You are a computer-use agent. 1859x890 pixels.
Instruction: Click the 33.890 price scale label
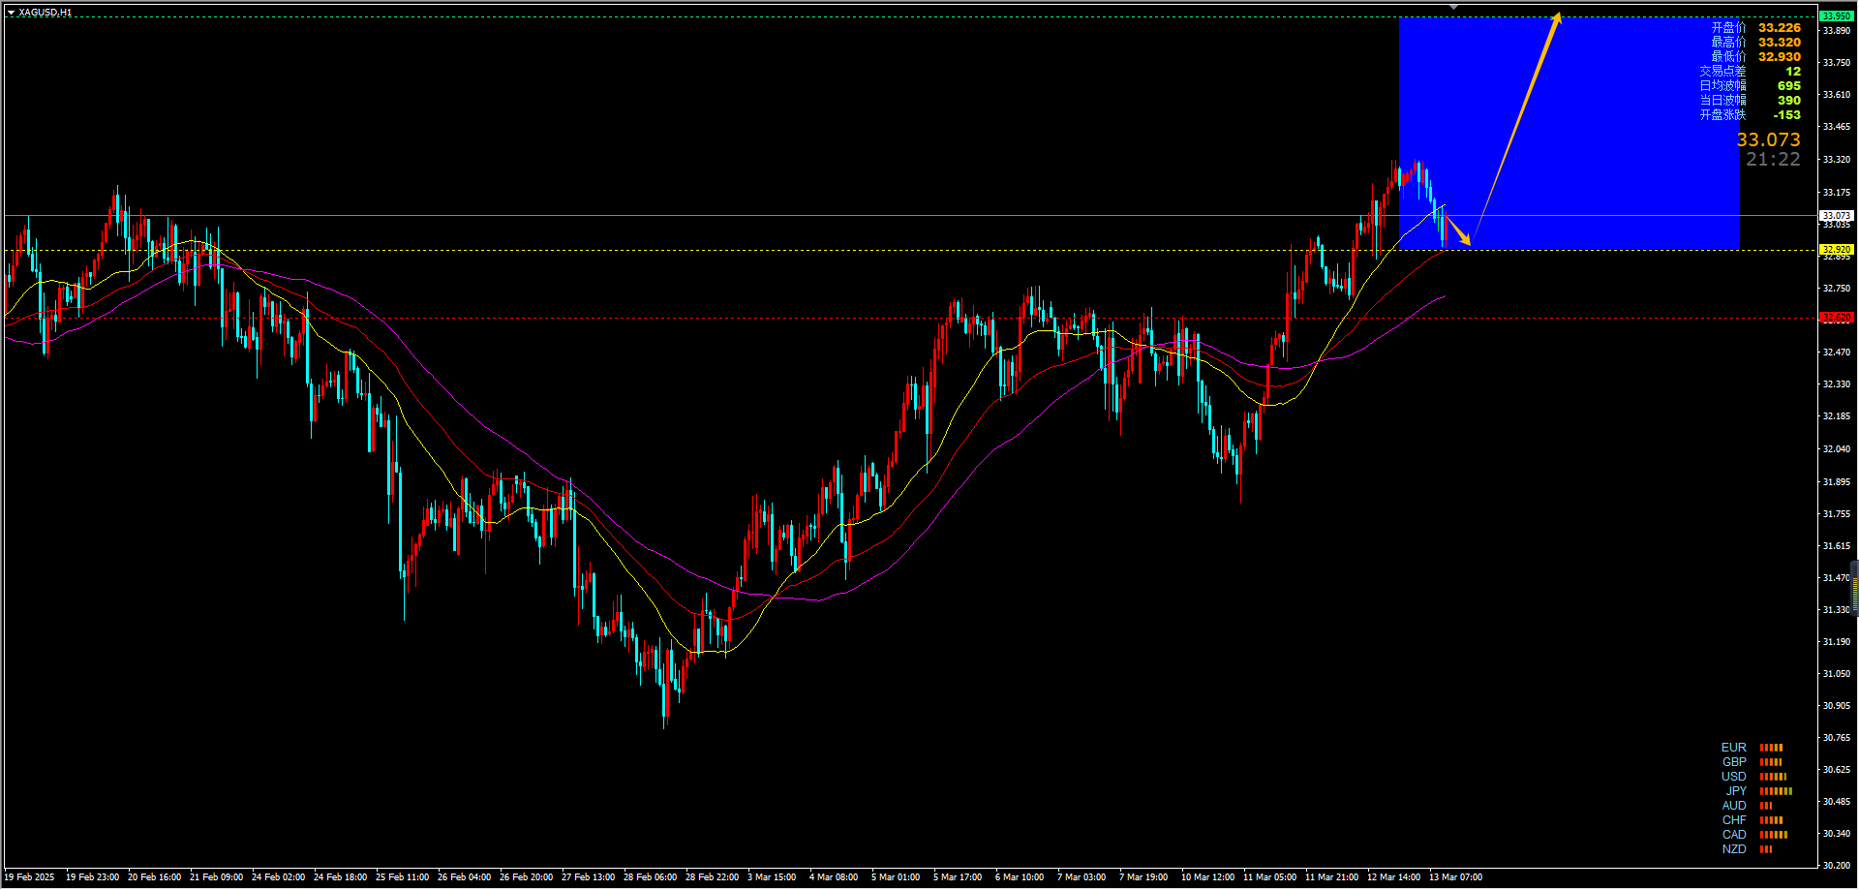tap(1837, 31)
